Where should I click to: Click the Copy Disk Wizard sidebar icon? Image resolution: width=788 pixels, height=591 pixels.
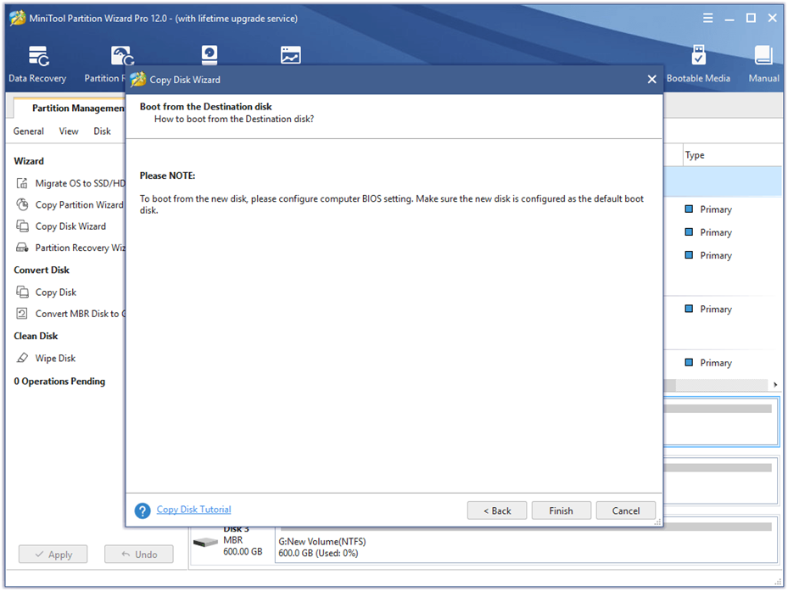(22, 226)
